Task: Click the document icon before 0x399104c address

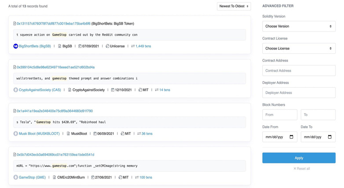Action: [15, 67]
